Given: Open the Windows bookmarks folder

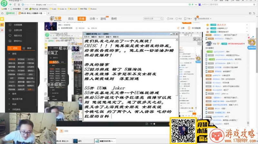Looking at the screenshot, I should click(93, 9).
